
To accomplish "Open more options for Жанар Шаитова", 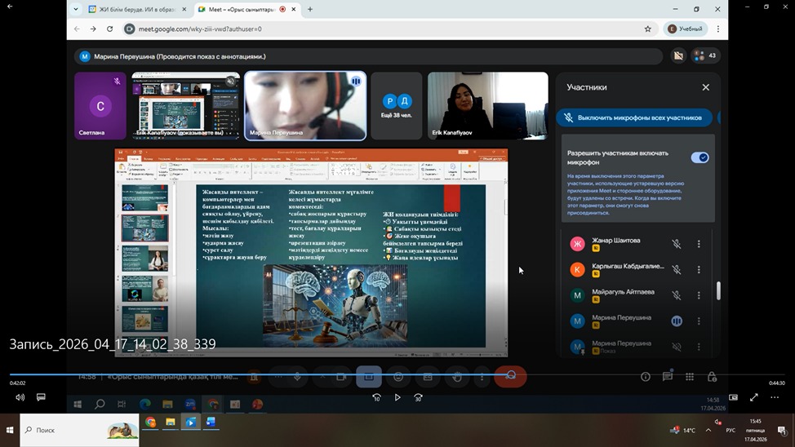I will (699, 244).
